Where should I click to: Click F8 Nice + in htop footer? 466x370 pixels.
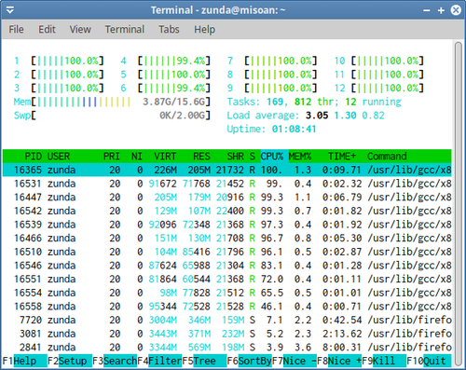tap(339, 361)
